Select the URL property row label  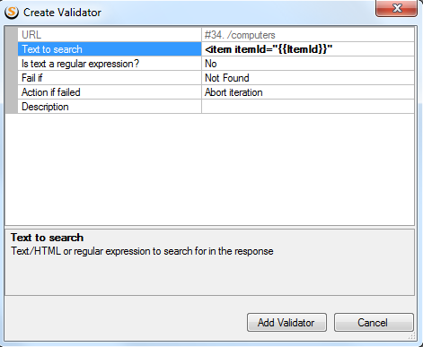(x=110, y=35)
